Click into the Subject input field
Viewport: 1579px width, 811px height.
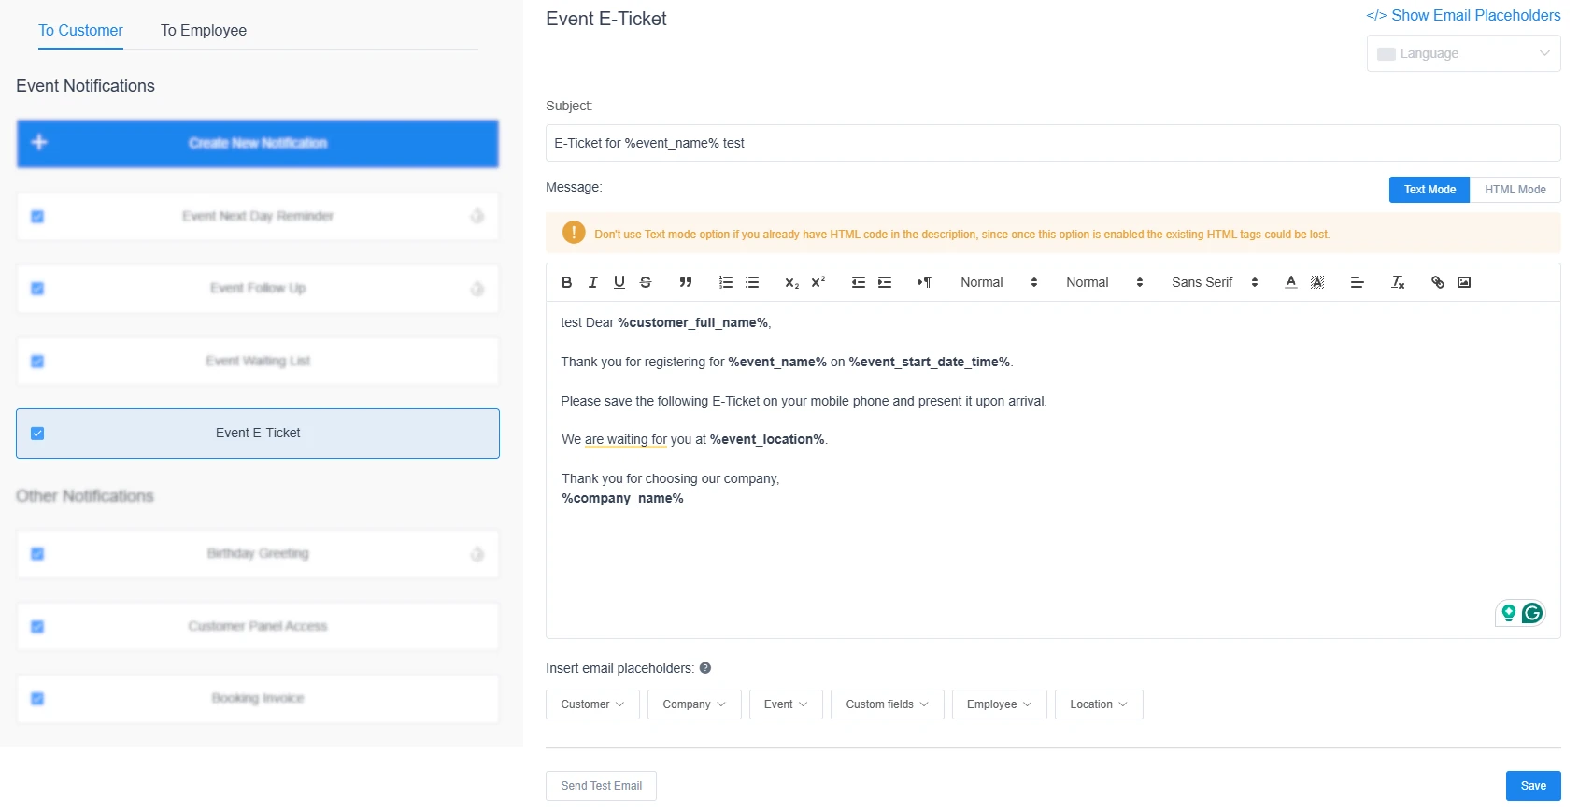tap(1053, 143)
